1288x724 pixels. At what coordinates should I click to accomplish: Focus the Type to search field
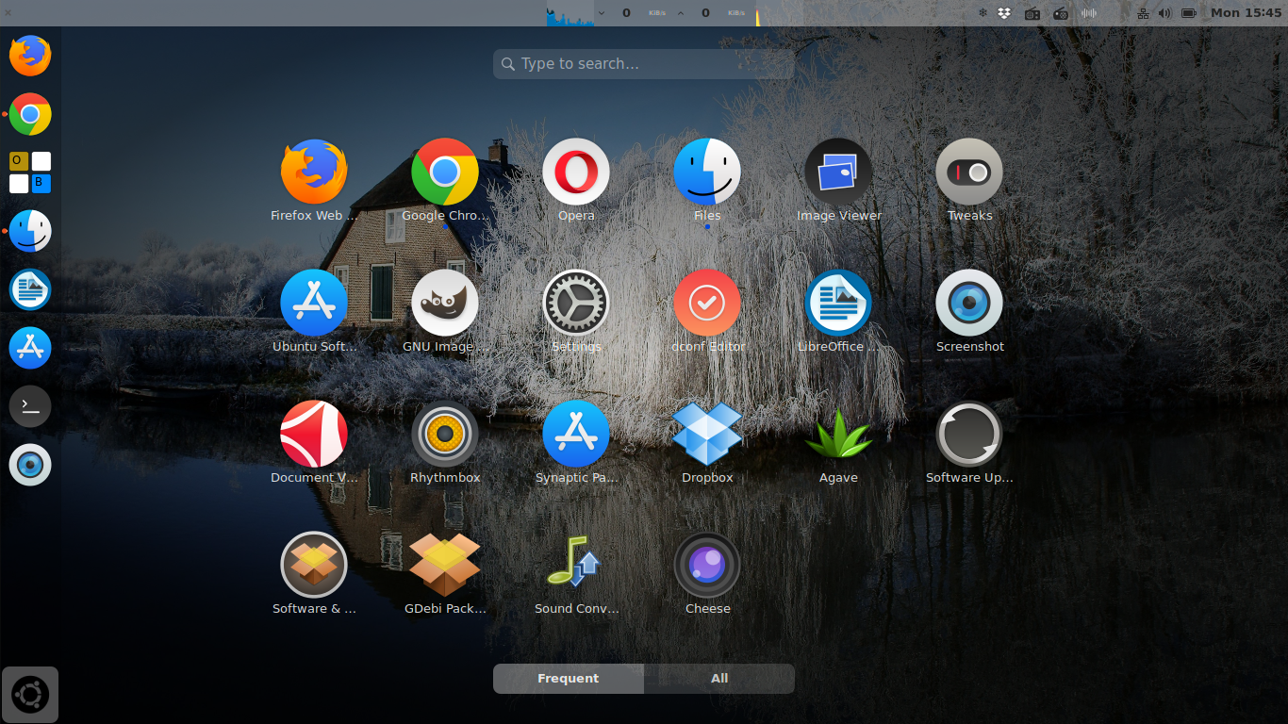pyautogui.click(x=643, y=64)
